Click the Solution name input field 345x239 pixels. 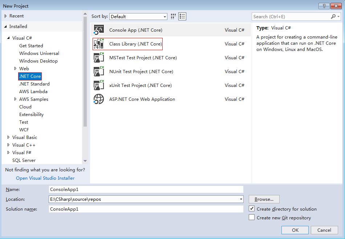[146, 209]
